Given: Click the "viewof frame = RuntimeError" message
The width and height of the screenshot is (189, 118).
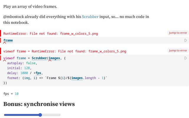Looking at the screenshot, I should click(x=65, y=51).
